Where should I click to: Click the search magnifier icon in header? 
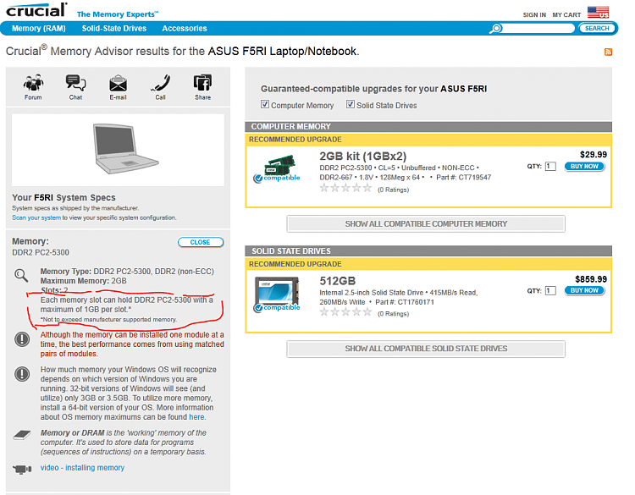tap(495, 28)
